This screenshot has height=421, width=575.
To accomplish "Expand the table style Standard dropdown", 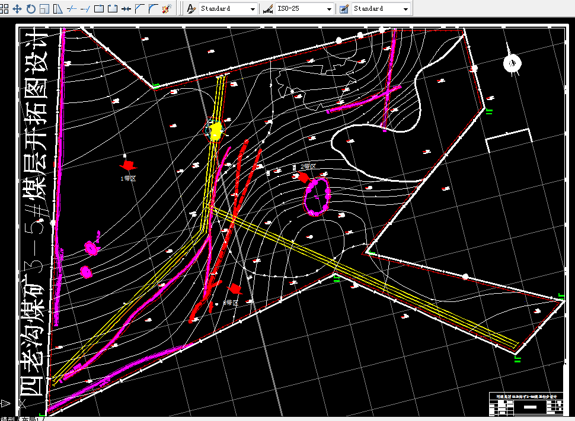I will (405, 9).
